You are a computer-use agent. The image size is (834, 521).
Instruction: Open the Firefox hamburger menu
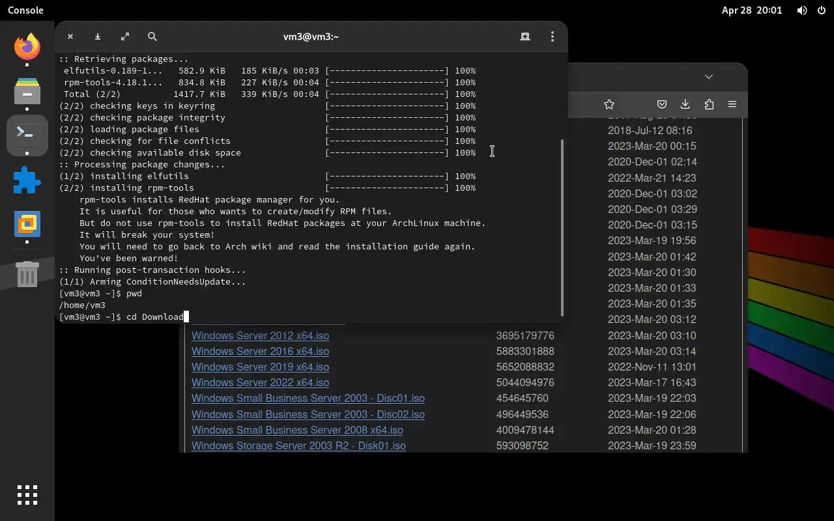click(732, 104)
